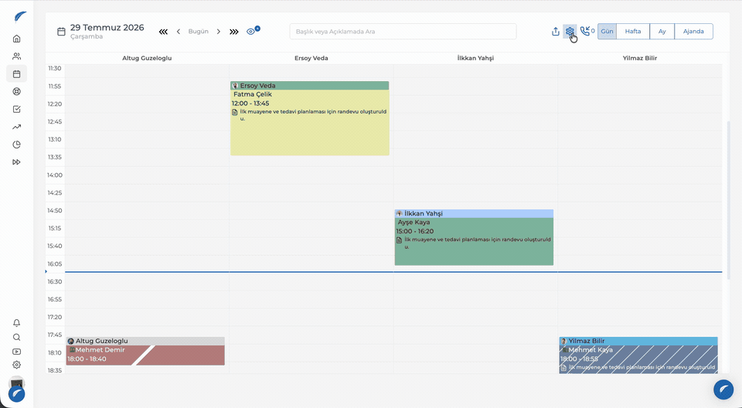Switch to Ajanda view tab

[693, 31]
